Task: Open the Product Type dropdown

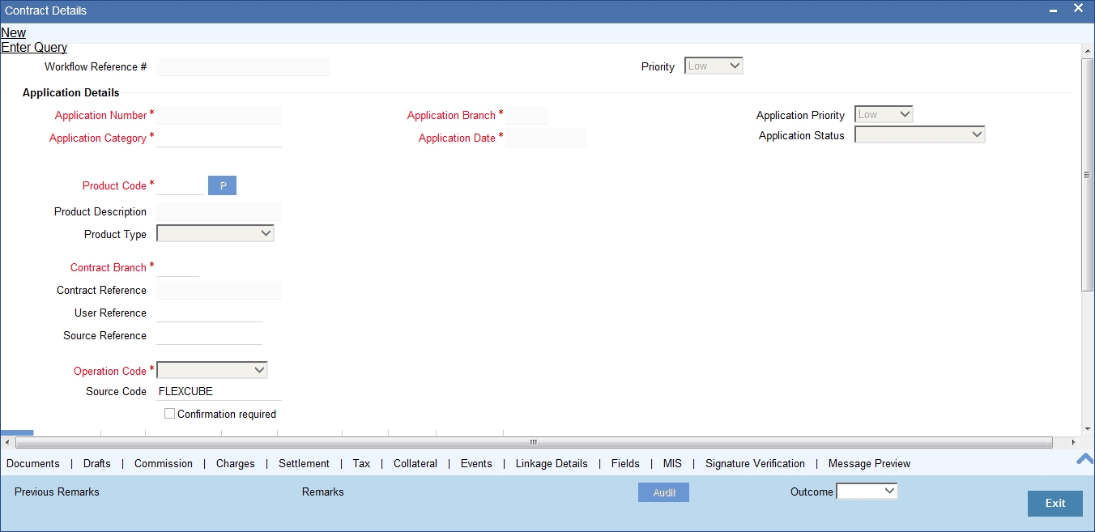Action: [x=215, y=233]
